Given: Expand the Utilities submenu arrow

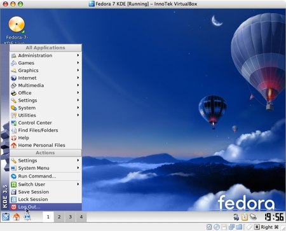Looking at the screenshot, I should 78,115.
